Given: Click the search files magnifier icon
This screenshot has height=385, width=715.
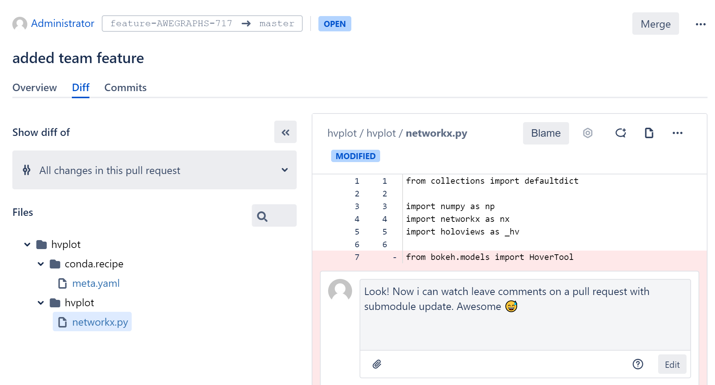Looking at the screenshot, I should tap(262, 216).
